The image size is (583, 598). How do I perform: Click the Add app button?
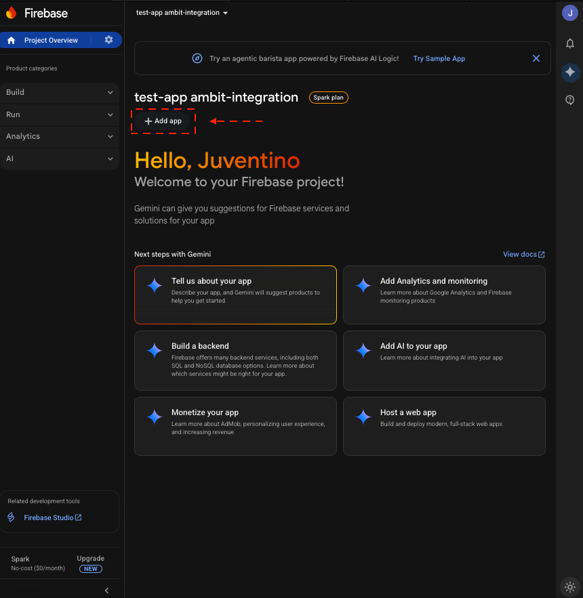click(x=163, y=121)
